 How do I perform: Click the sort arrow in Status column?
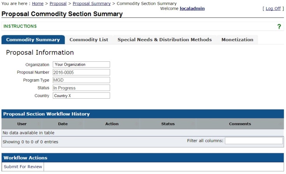[193, 124]
